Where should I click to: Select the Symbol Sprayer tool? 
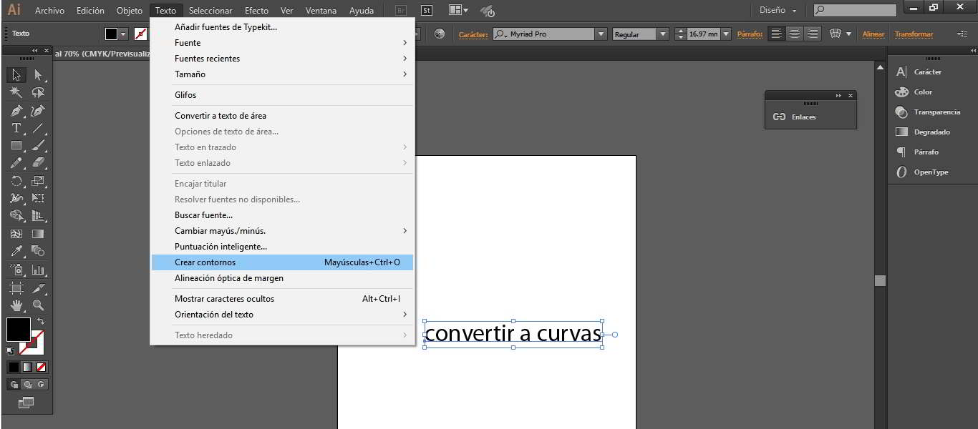click(x=17, y=270)
